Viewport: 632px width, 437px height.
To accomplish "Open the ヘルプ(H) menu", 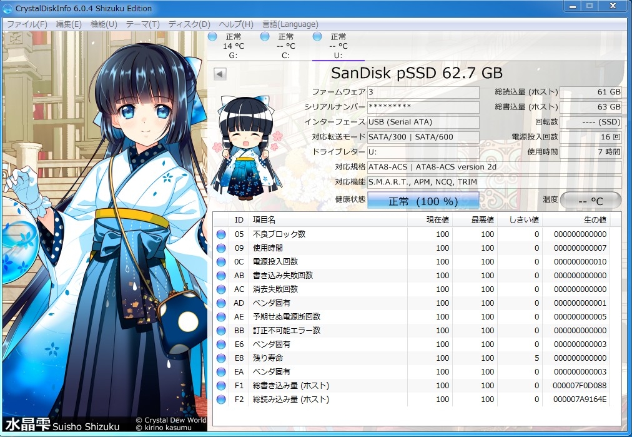I will [236, 24].
